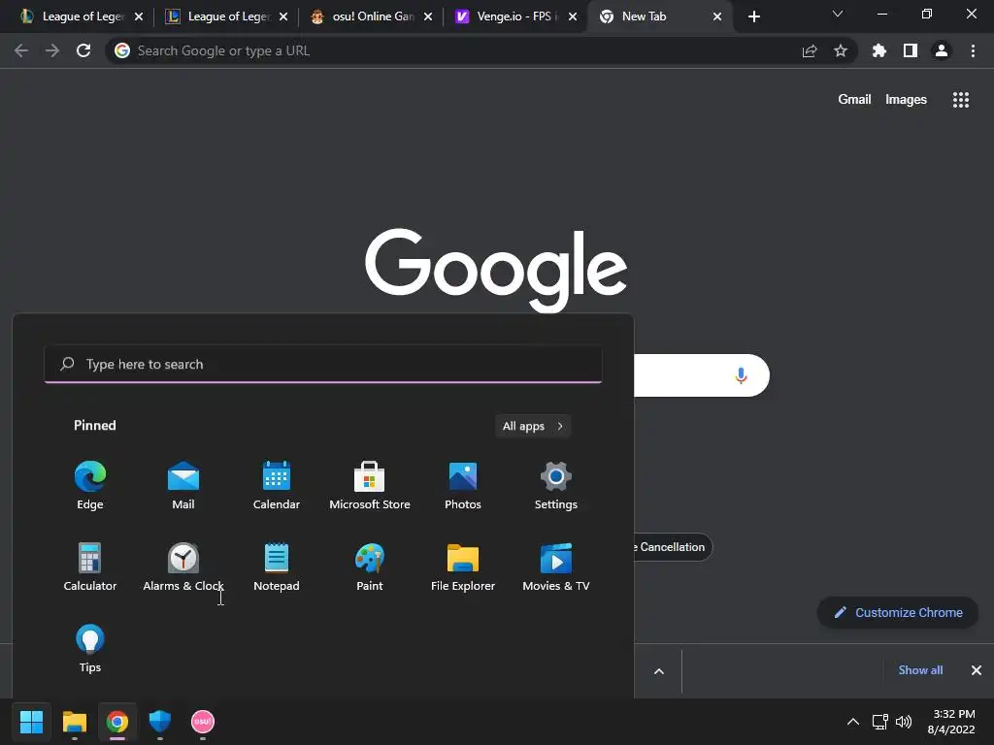This screenshot has width=994, height=745.
Task: Open Alarms & Clock
Action: coord(183,567)
